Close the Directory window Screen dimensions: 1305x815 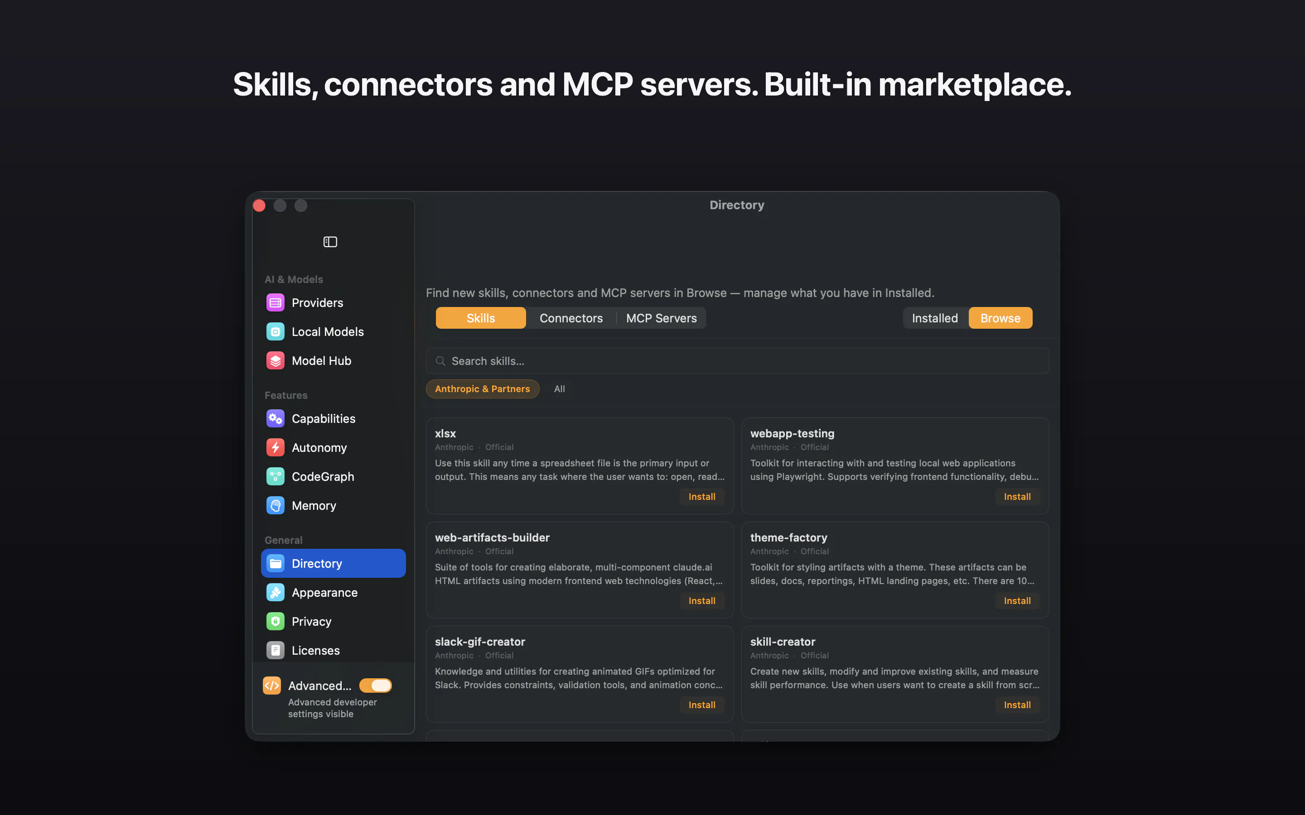[x=259, y=206]
